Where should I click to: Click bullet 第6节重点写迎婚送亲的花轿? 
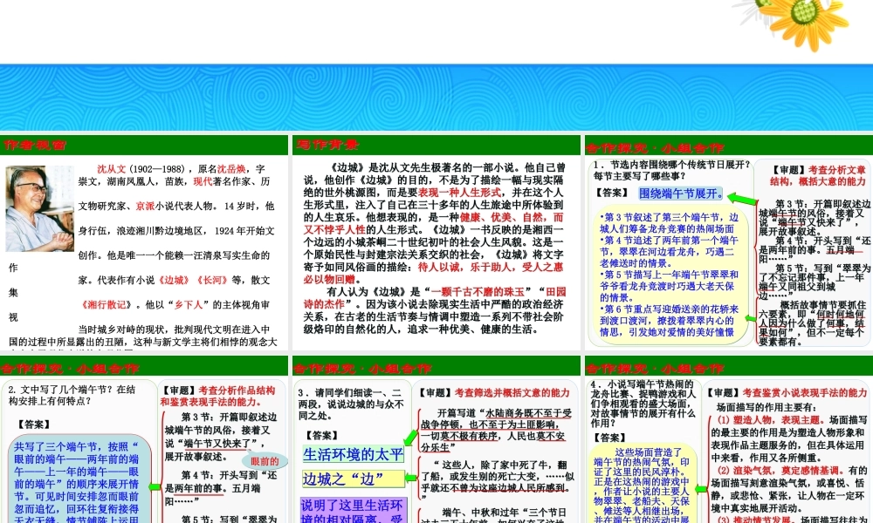pos(669,320)
